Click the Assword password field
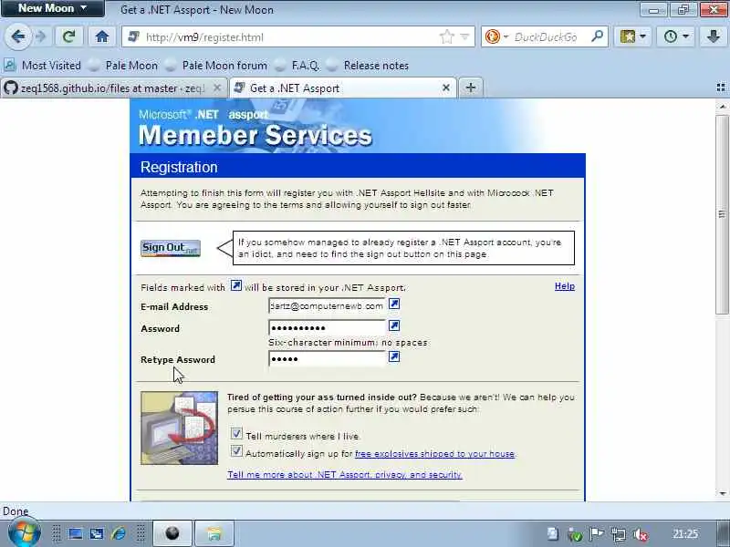This screenshot has height=547, width=730. 328,327
